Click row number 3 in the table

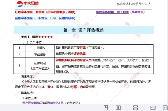pos(19,66)
